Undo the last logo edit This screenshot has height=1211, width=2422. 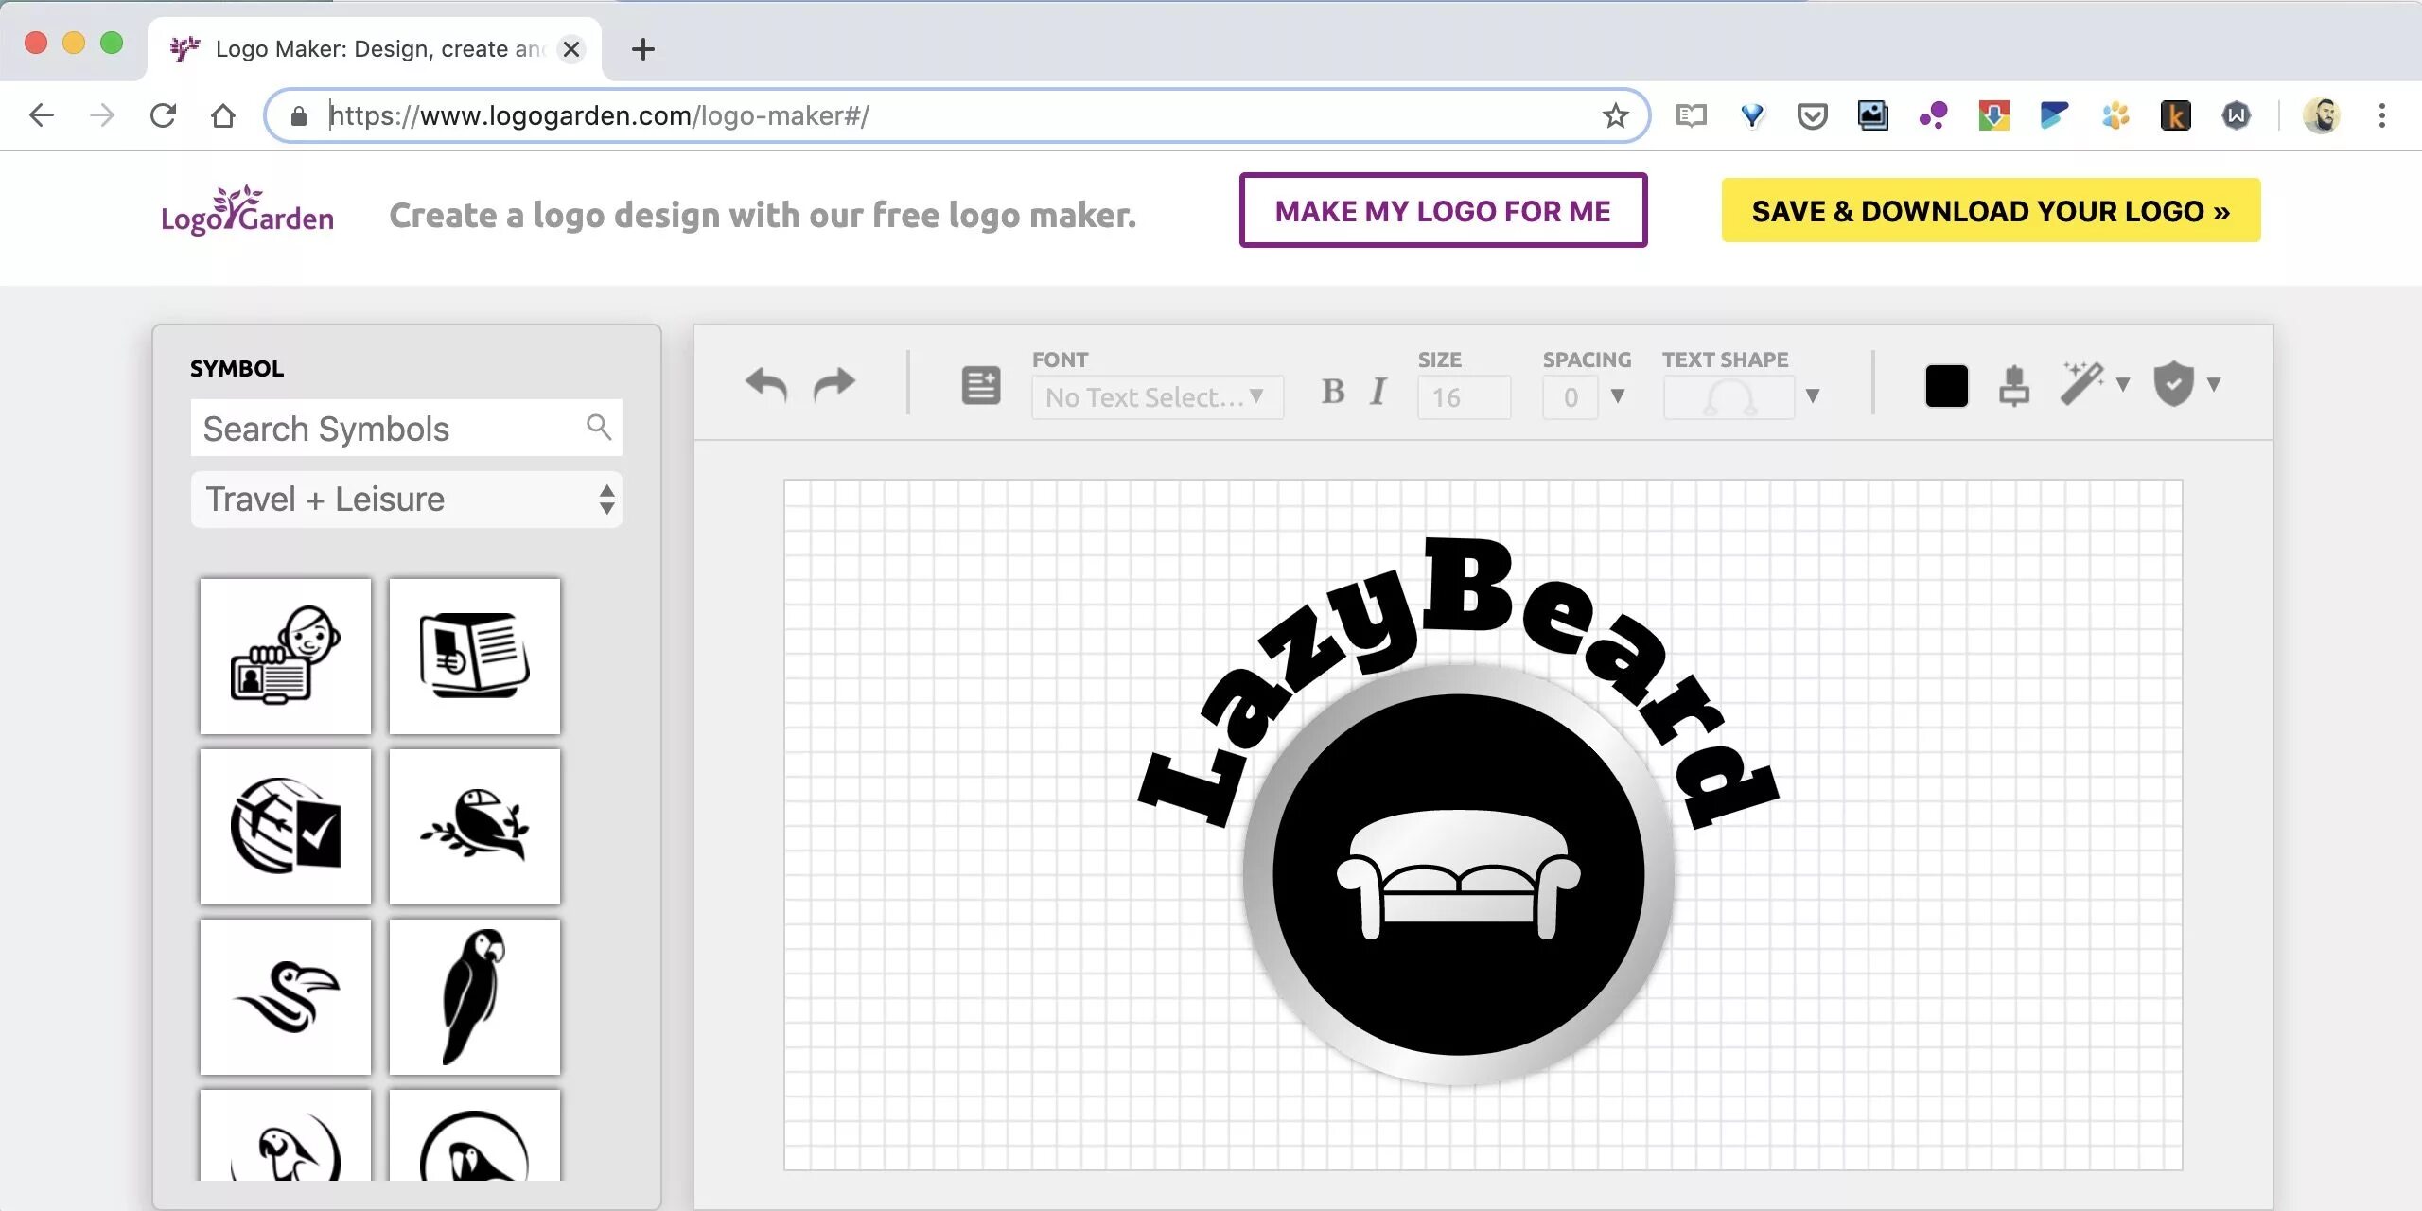click(x=766, y=384)
